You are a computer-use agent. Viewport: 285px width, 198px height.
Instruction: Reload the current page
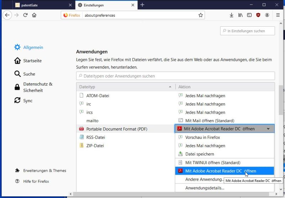[25, 15]
